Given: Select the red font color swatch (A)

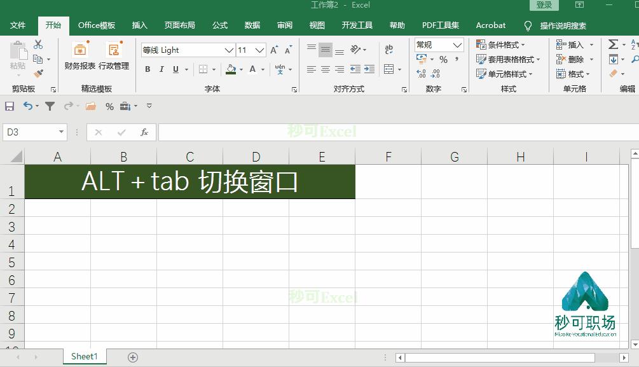Looking at the screenshot, I should (252, 69).
